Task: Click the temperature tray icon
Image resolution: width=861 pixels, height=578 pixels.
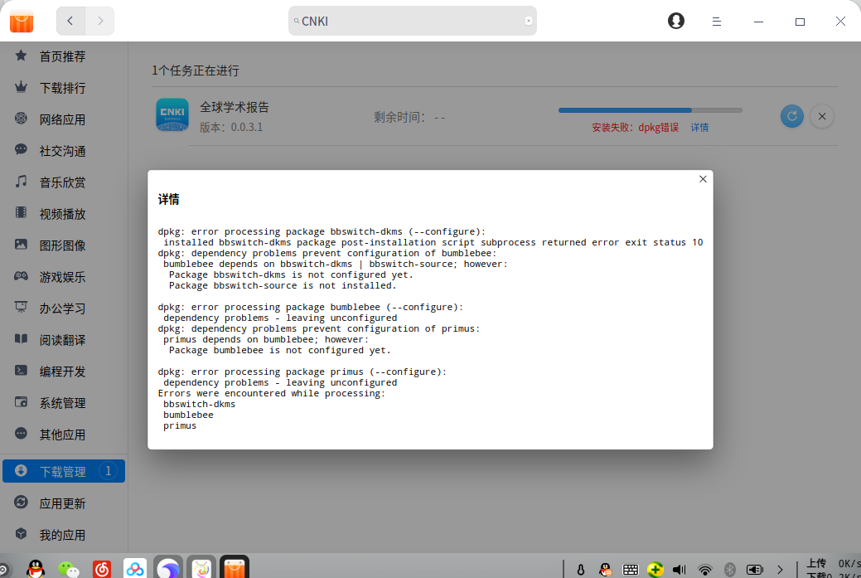Action: 580,570
